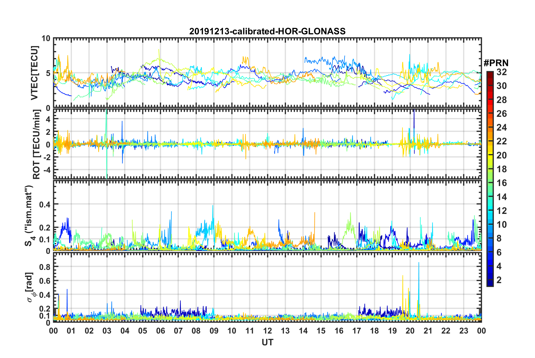The width and height of the screenshot is (535, 358).
Task: Click the 0.4 tick on the sigma-phi axis
Action: [x=45, y=295]
